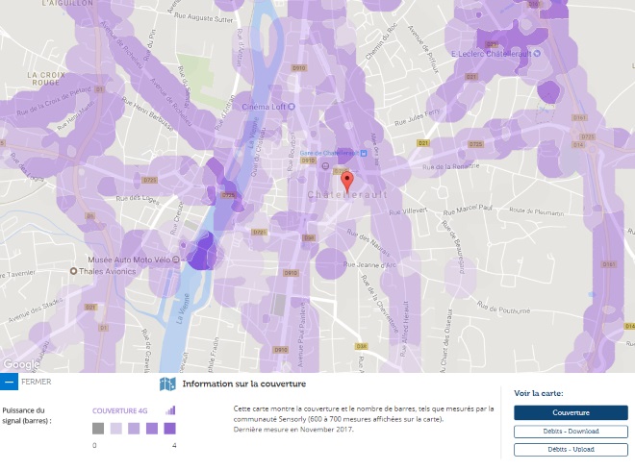Collapse panel with the blue minus FERMER icon

point(9,382)
